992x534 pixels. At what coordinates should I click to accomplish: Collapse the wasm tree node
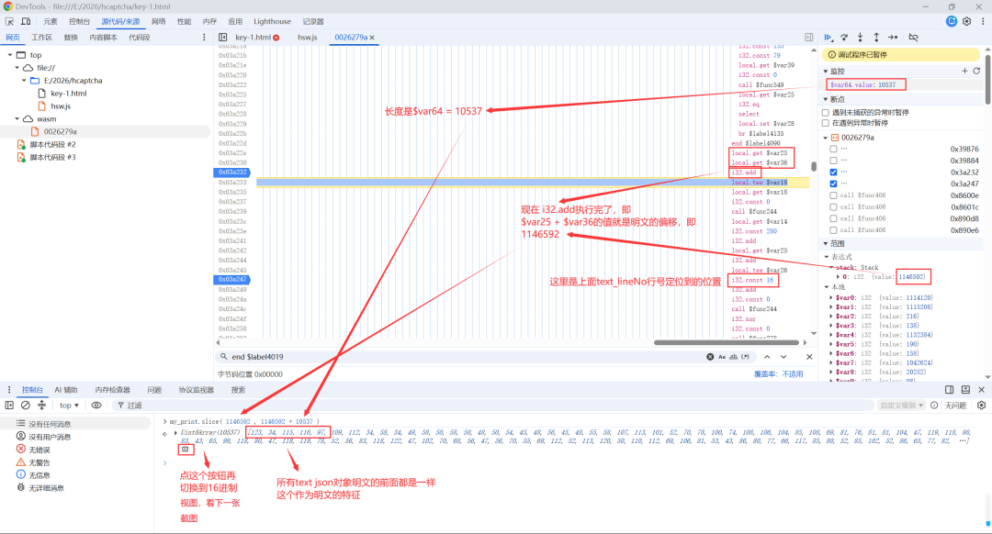(x=17, y=118)
